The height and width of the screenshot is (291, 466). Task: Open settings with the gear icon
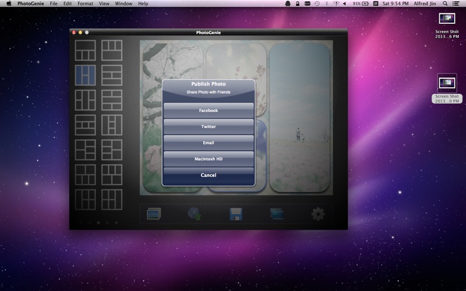point(317,214)
